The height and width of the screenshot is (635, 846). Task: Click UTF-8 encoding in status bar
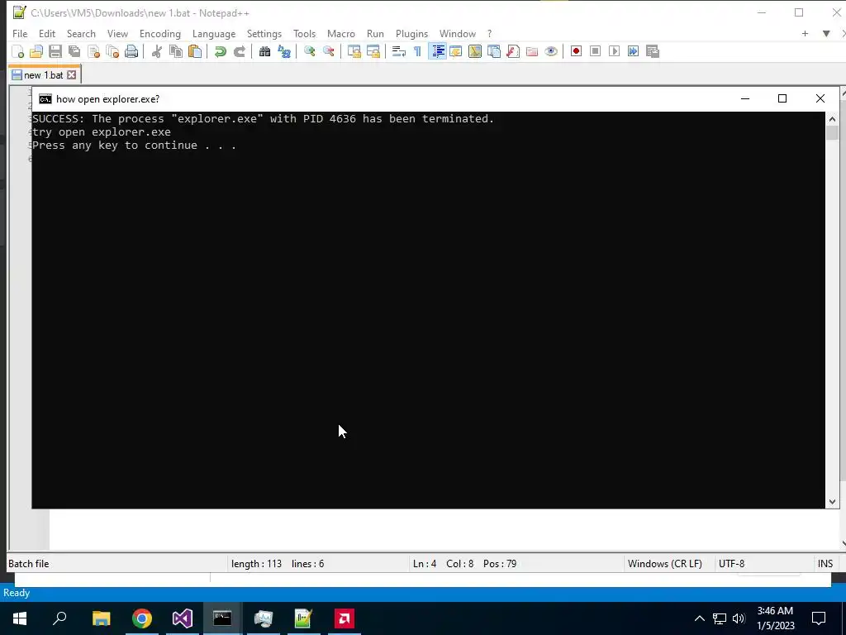(731, 564)
